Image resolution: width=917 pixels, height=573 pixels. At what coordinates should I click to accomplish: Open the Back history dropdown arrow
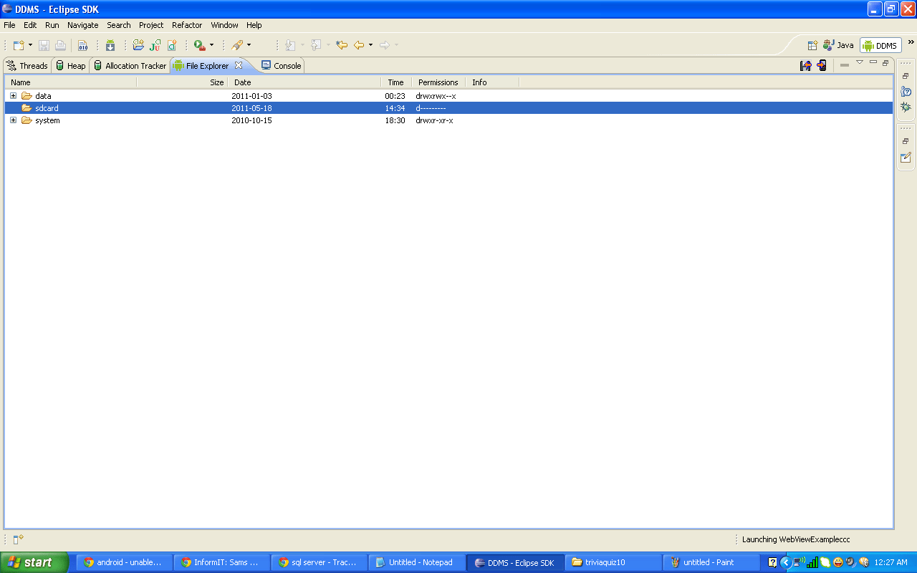(x=370, y=45)
